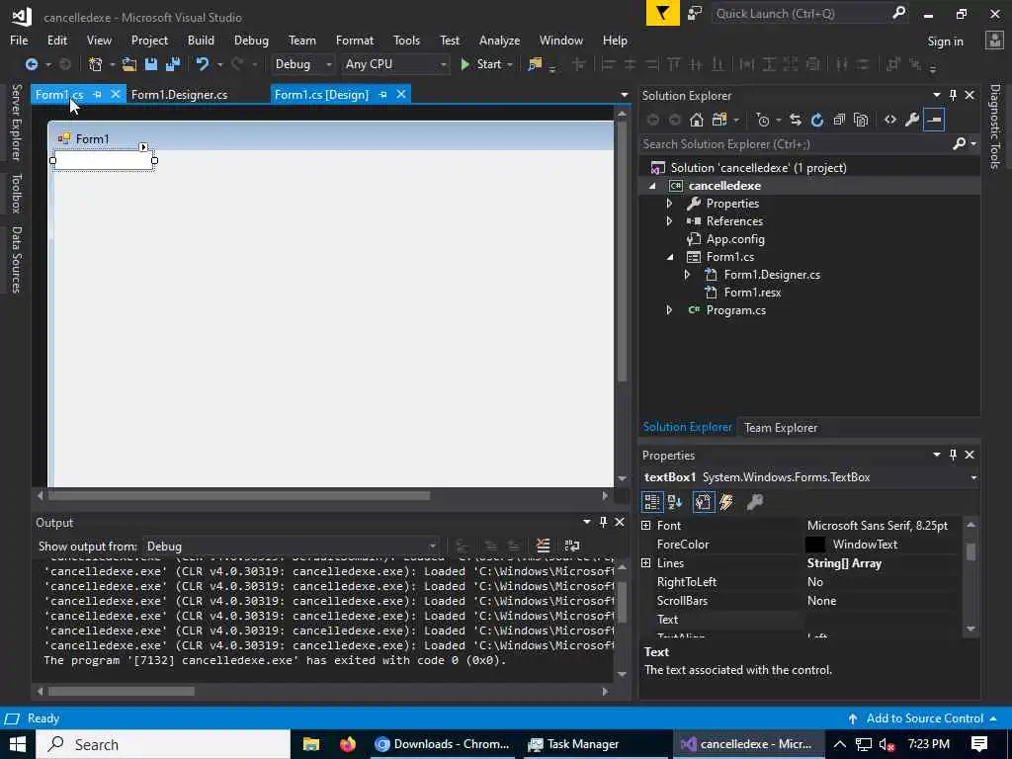Pin the Solution Explorer panel

[x=953, y=95]
